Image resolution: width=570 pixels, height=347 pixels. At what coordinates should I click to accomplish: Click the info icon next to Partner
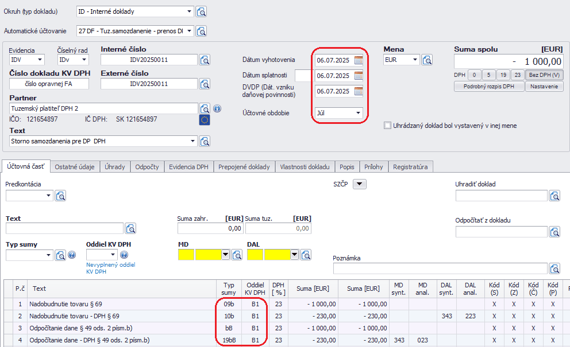click(217, 108)
